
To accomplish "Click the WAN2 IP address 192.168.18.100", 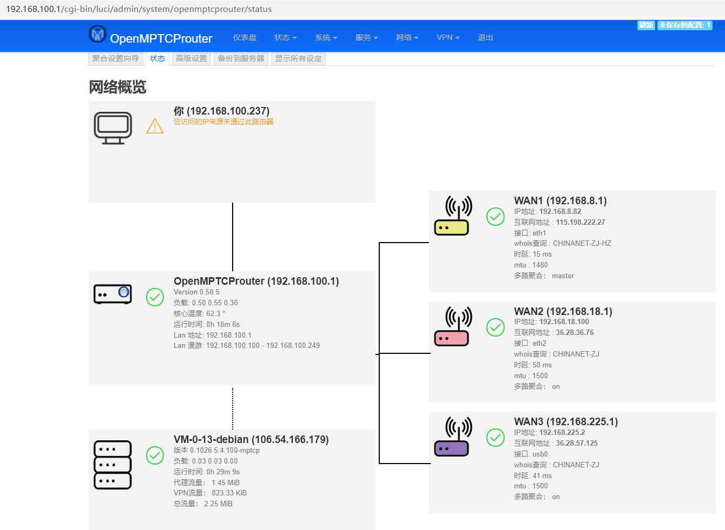I will (564, 321).
